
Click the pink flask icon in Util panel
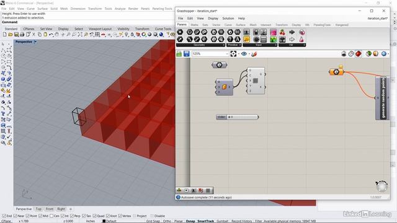[301, 40]
